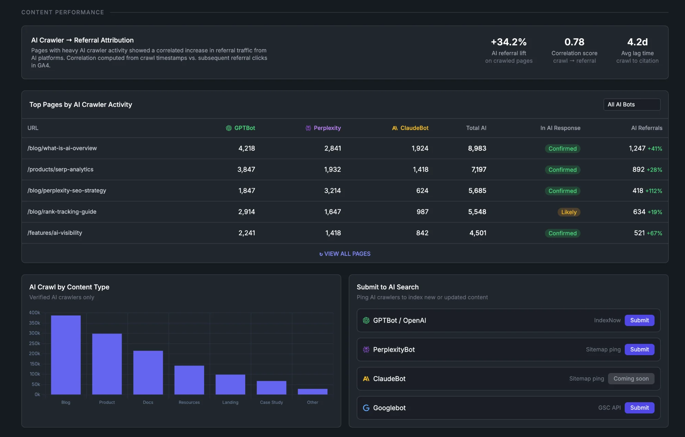Select the /products/serp-analytics row

(60, 169)
